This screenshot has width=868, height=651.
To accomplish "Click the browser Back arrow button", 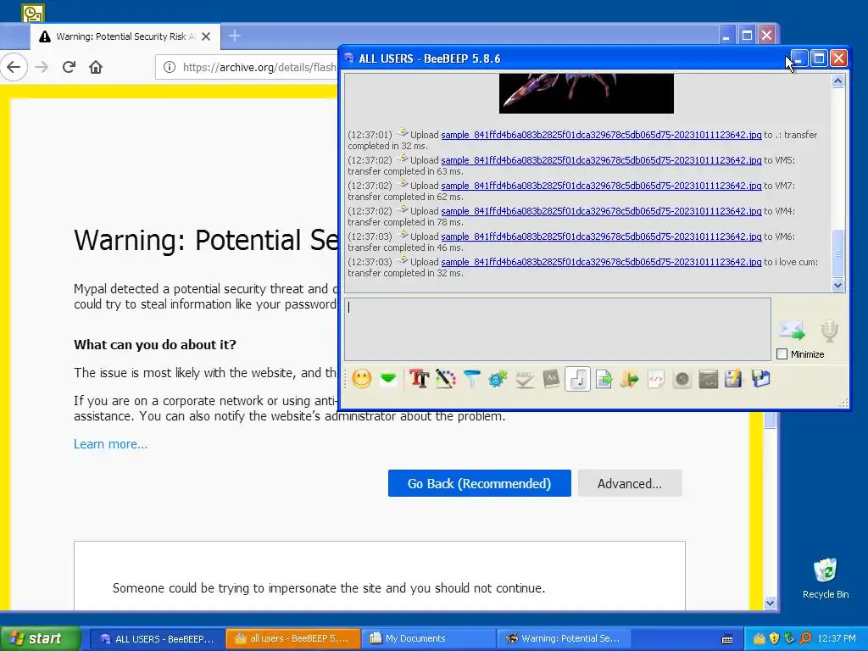I will (14, 68).
